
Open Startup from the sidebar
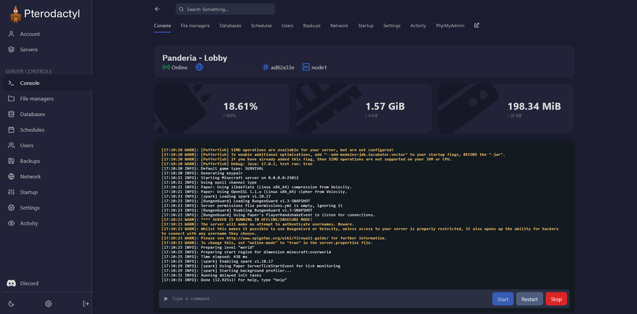pos(29,192)
